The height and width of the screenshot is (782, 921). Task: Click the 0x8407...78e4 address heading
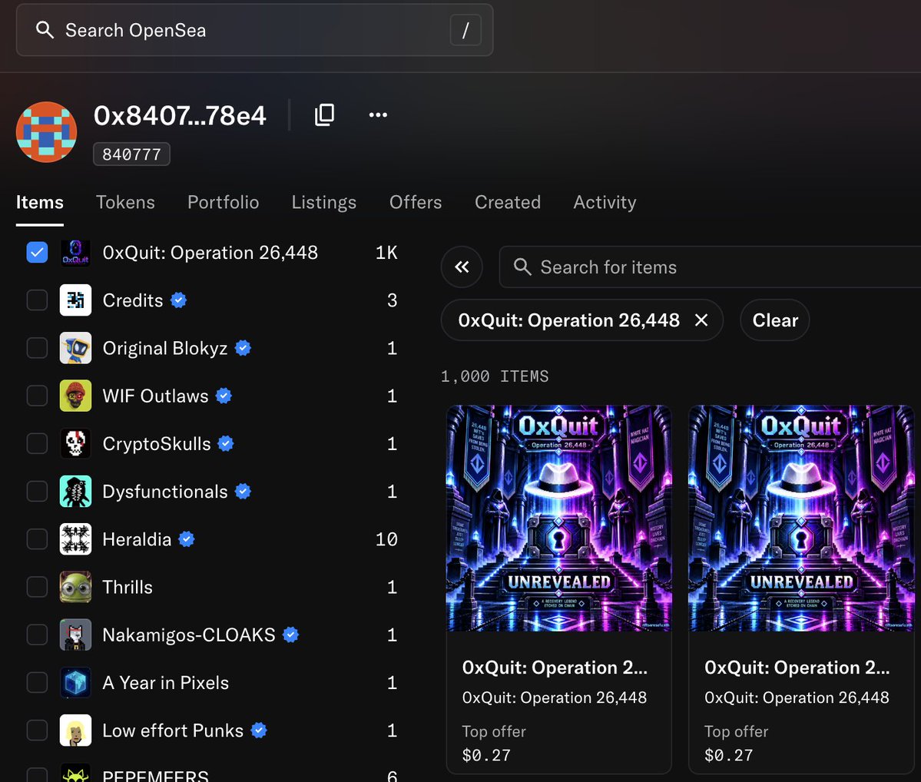coord(180,115)
